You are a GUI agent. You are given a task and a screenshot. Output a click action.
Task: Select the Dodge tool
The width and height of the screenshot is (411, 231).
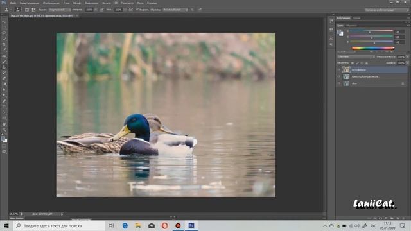(4, 96)
